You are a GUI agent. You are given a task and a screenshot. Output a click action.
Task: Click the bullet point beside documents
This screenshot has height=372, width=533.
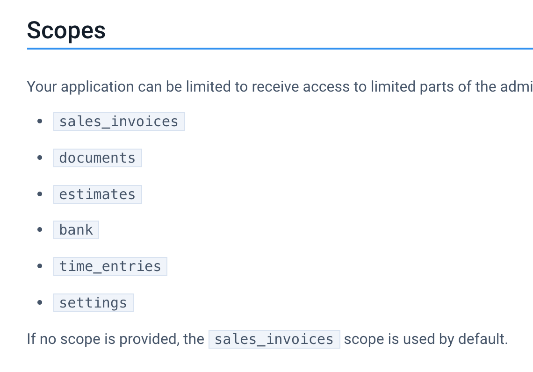click(x=40, y=157)
